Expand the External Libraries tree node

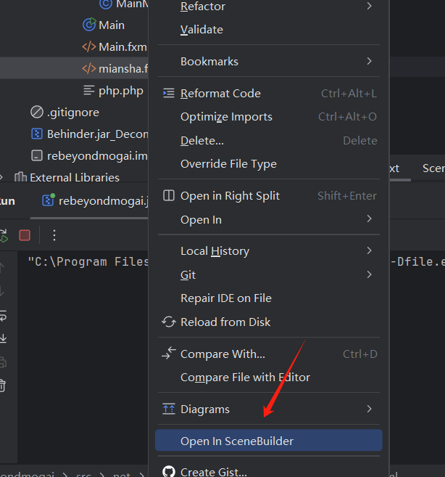click(1, 177)
